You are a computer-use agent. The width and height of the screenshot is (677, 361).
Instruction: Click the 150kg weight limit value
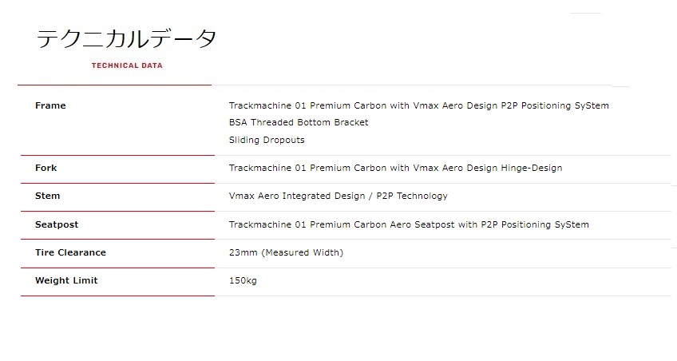tap(243, 280)
